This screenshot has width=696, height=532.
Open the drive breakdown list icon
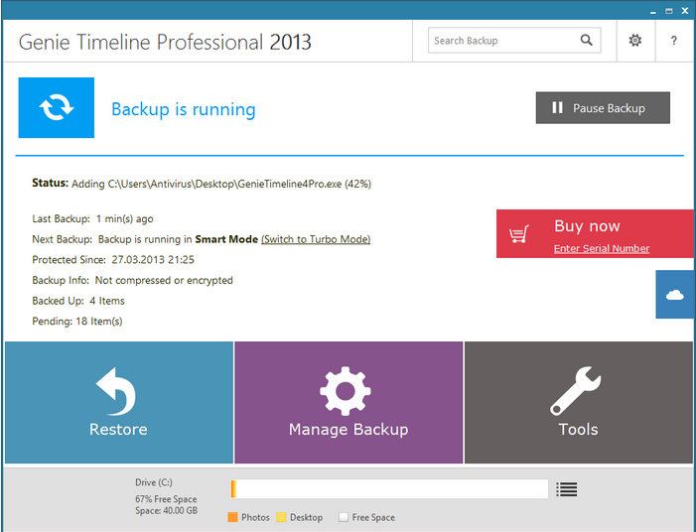pos(566,489)
